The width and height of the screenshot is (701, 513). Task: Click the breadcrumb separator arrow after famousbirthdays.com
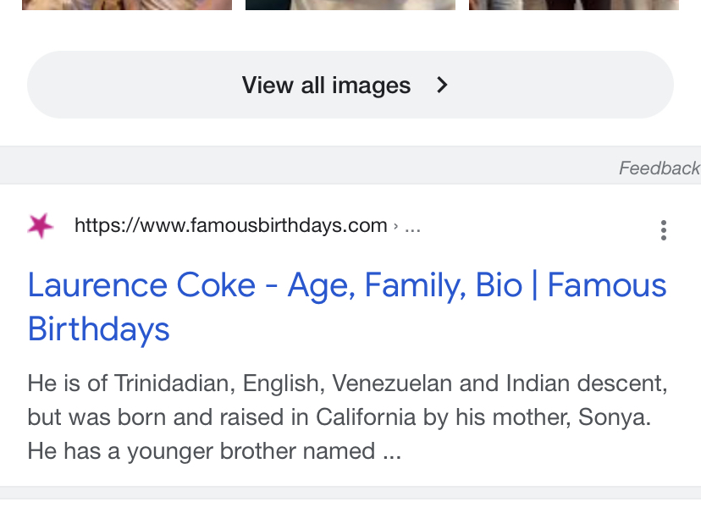pyautogui.click(x=395, y=227)
